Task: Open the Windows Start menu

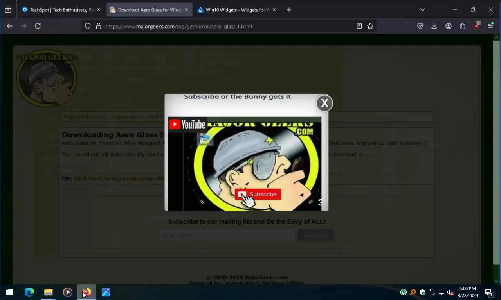Action: point(9,292)
